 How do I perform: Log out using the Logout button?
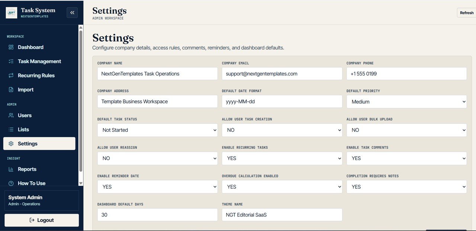pyautogui.click(x=42, y=220)
